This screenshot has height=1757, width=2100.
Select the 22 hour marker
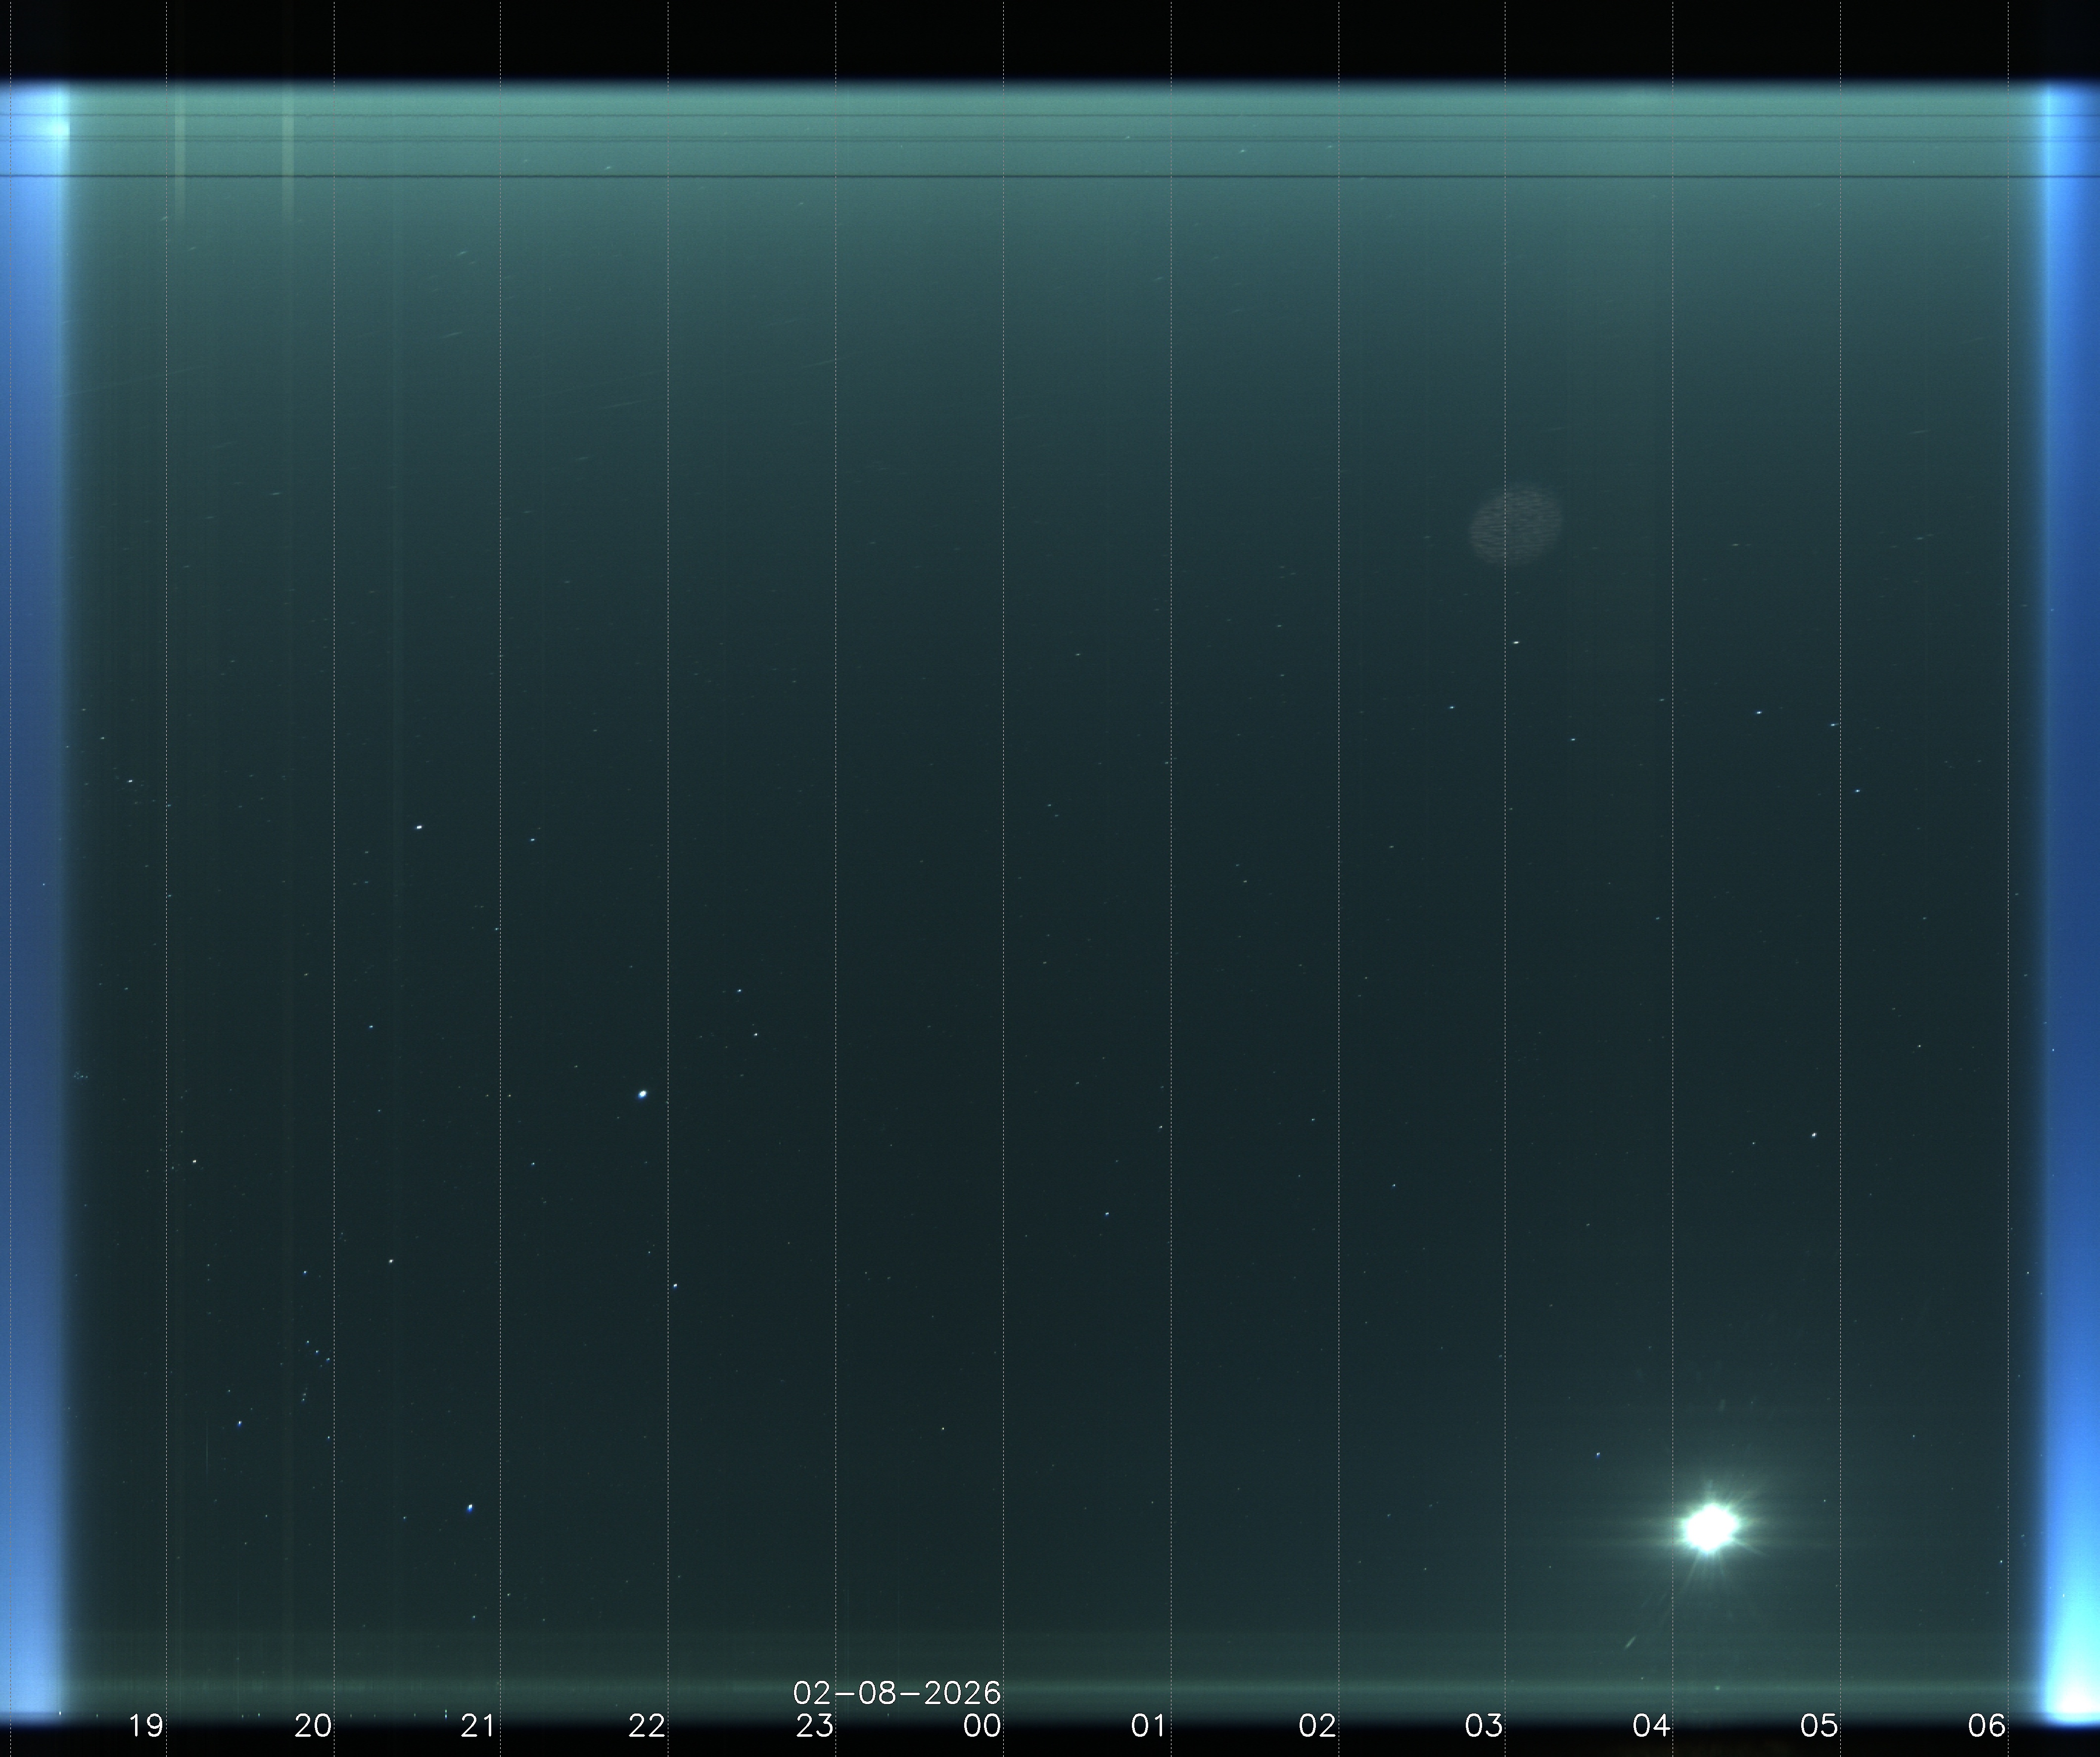tap(647, 1726)
